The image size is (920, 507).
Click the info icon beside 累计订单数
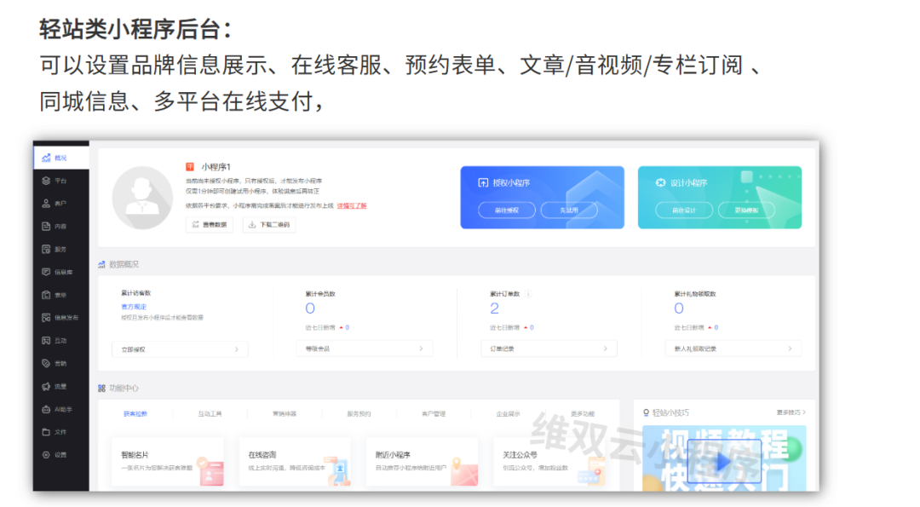528,294
